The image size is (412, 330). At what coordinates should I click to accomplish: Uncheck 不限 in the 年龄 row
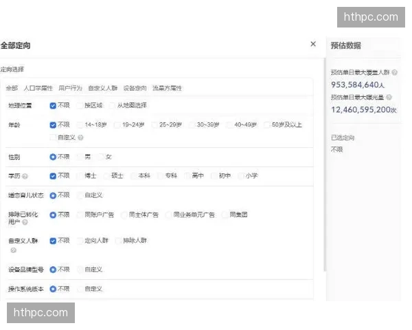tap(53, 124)
